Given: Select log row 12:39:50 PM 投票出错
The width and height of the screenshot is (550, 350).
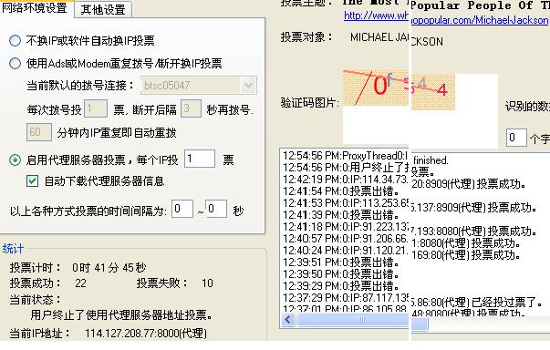Looking at the screenshot, I should [x=341, y=274].
